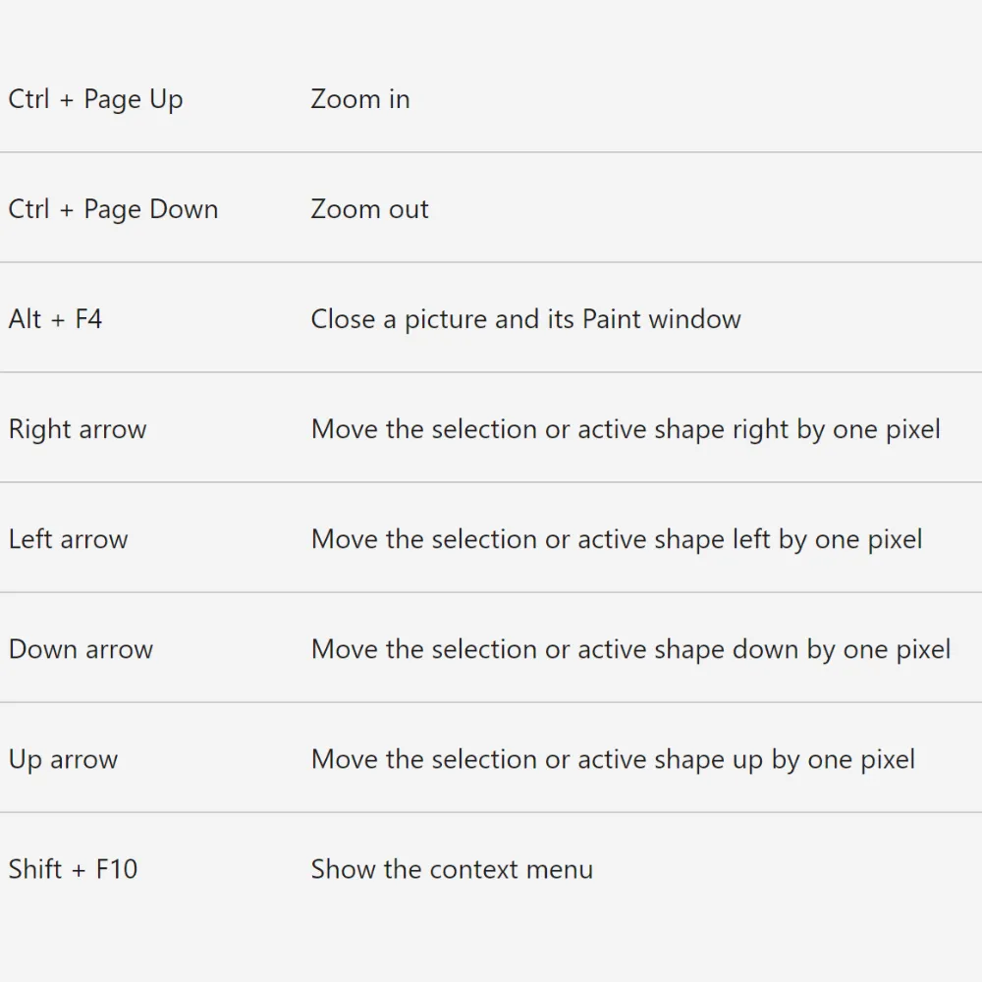Click the Ctrl + Page Up shortcut text
The image size is (982, 982).
pos(95,100)
